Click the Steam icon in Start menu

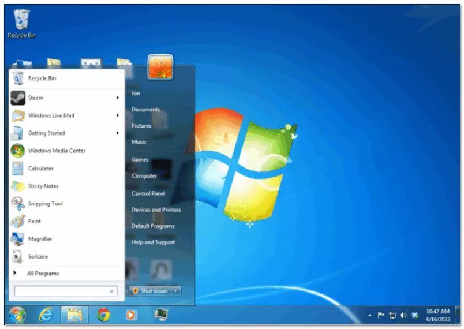point(18,98)
